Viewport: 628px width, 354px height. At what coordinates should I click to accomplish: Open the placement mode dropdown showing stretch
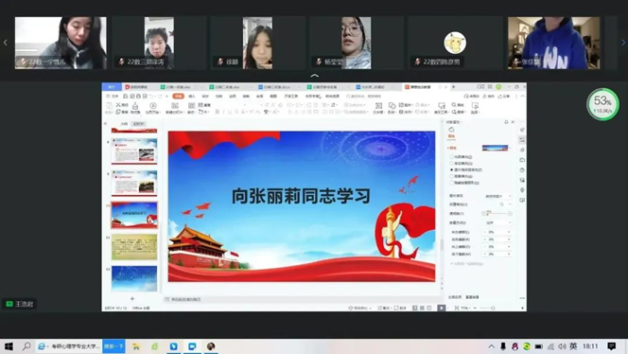(498, 222)
